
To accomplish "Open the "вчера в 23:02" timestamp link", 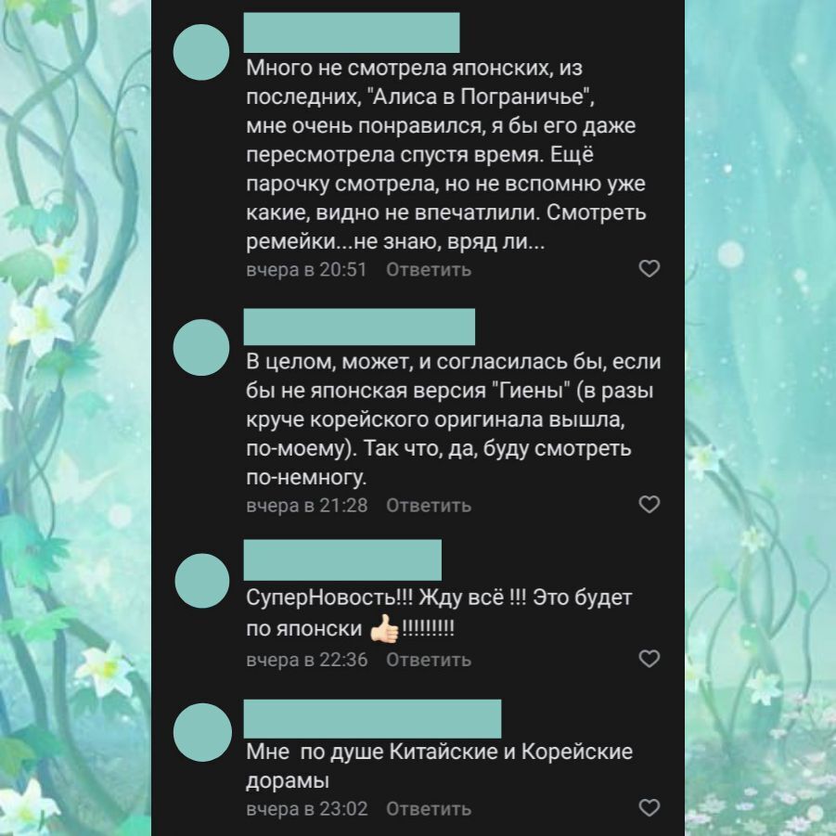I will (x=306, y=809).
